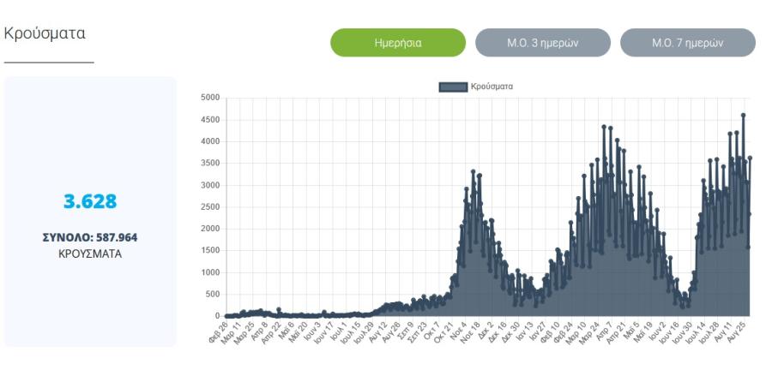The width and height of the screenshot is (772, 376).
Task: Click the blue 3.628 daily cases number
Action: pos(90,201)
